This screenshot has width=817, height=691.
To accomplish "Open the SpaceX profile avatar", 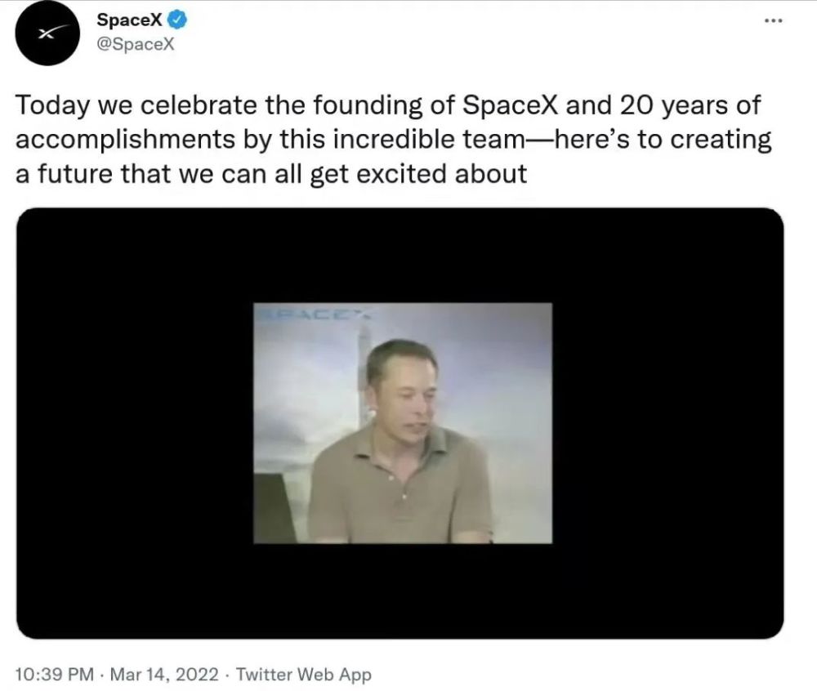I will click(47, 33).
